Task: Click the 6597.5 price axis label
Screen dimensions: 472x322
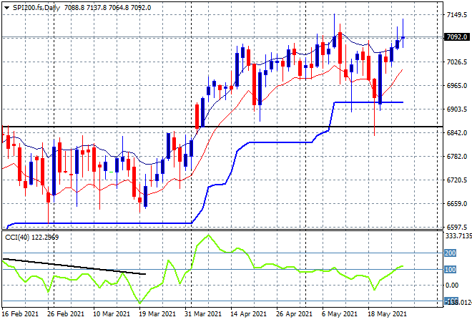Action: pos(457,227)
